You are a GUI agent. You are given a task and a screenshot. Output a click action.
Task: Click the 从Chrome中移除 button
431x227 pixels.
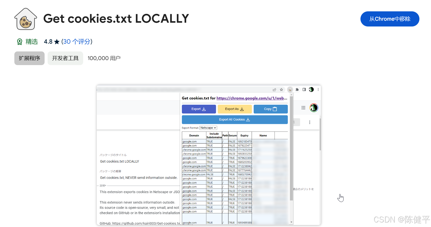tap(390, 19)
